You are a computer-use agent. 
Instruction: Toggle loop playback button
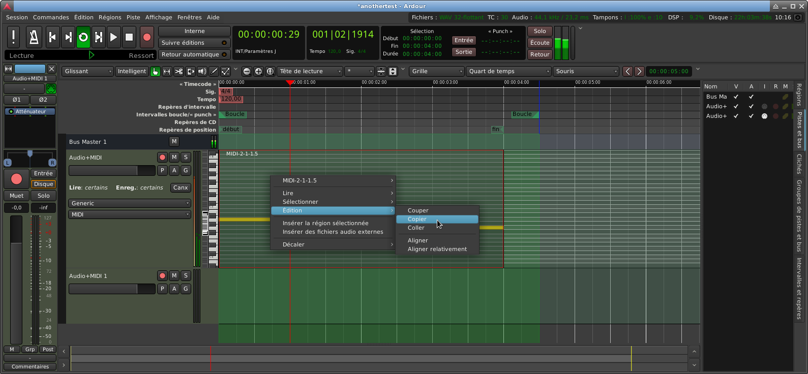point(83,37)
